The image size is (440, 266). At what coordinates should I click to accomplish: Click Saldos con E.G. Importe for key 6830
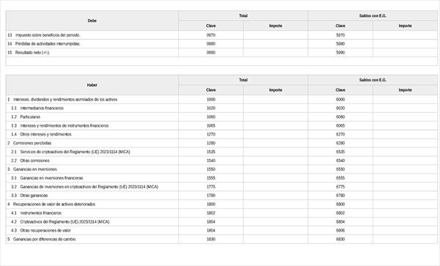pos(405,239)
